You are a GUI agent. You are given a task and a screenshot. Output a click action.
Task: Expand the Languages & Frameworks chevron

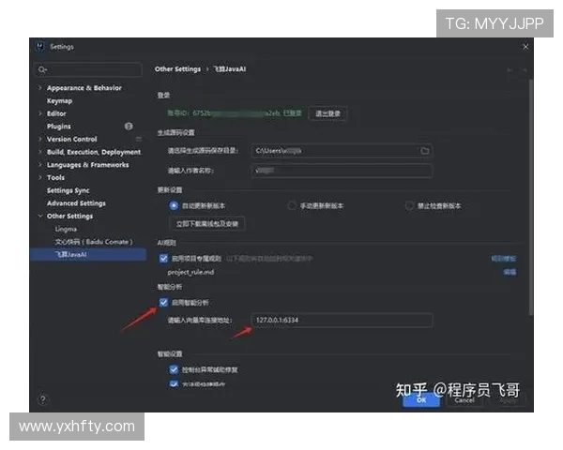click(x=40, y=165)
